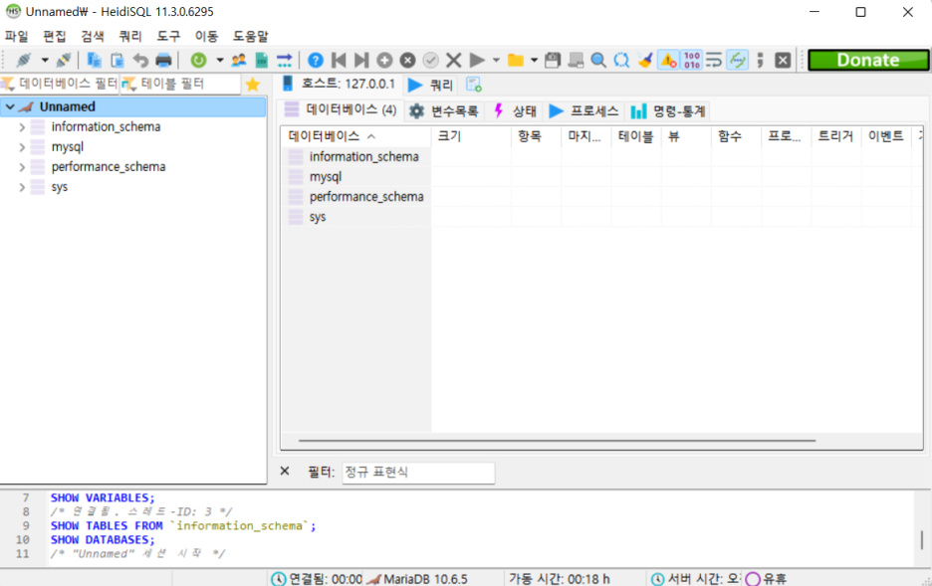Click the green Donate button
Screen dimensions: 932x586
coord(868,60)
